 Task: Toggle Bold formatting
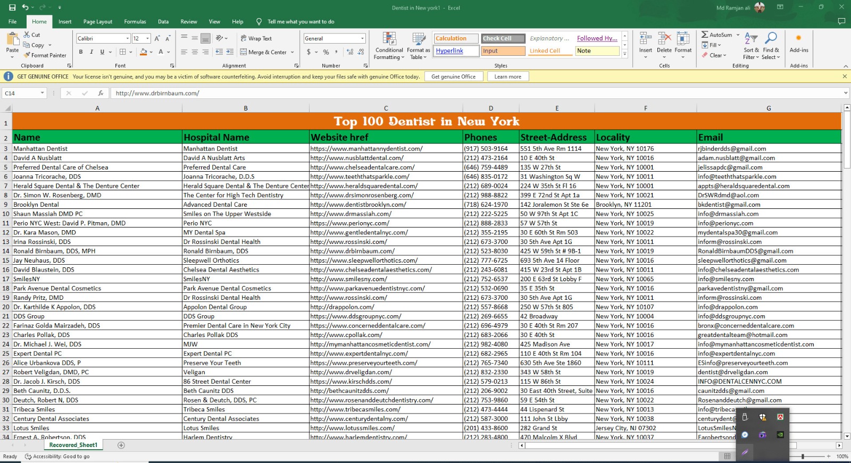[x=81, y=52]
